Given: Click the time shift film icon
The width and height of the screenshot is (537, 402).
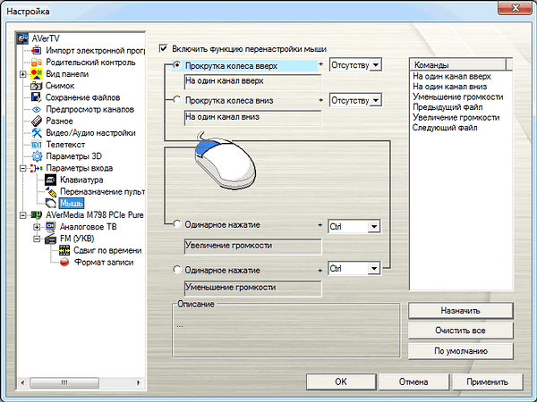Looking at the screenshot, I should 64,250.
